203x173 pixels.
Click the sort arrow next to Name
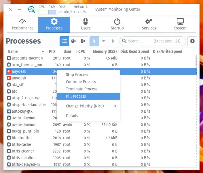(43, 52)
